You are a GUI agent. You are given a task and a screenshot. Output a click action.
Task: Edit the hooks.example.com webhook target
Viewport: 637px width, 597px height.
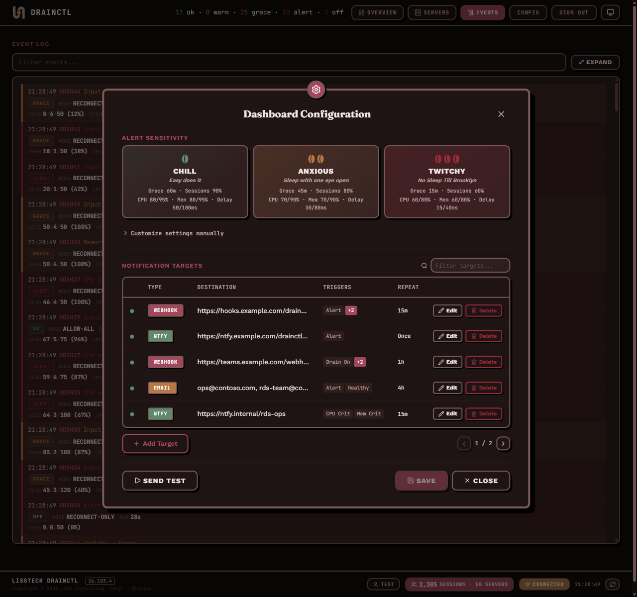448,310
